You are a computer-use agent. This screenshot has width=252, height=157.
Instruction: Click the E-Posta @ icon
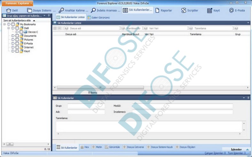point(232,11)
